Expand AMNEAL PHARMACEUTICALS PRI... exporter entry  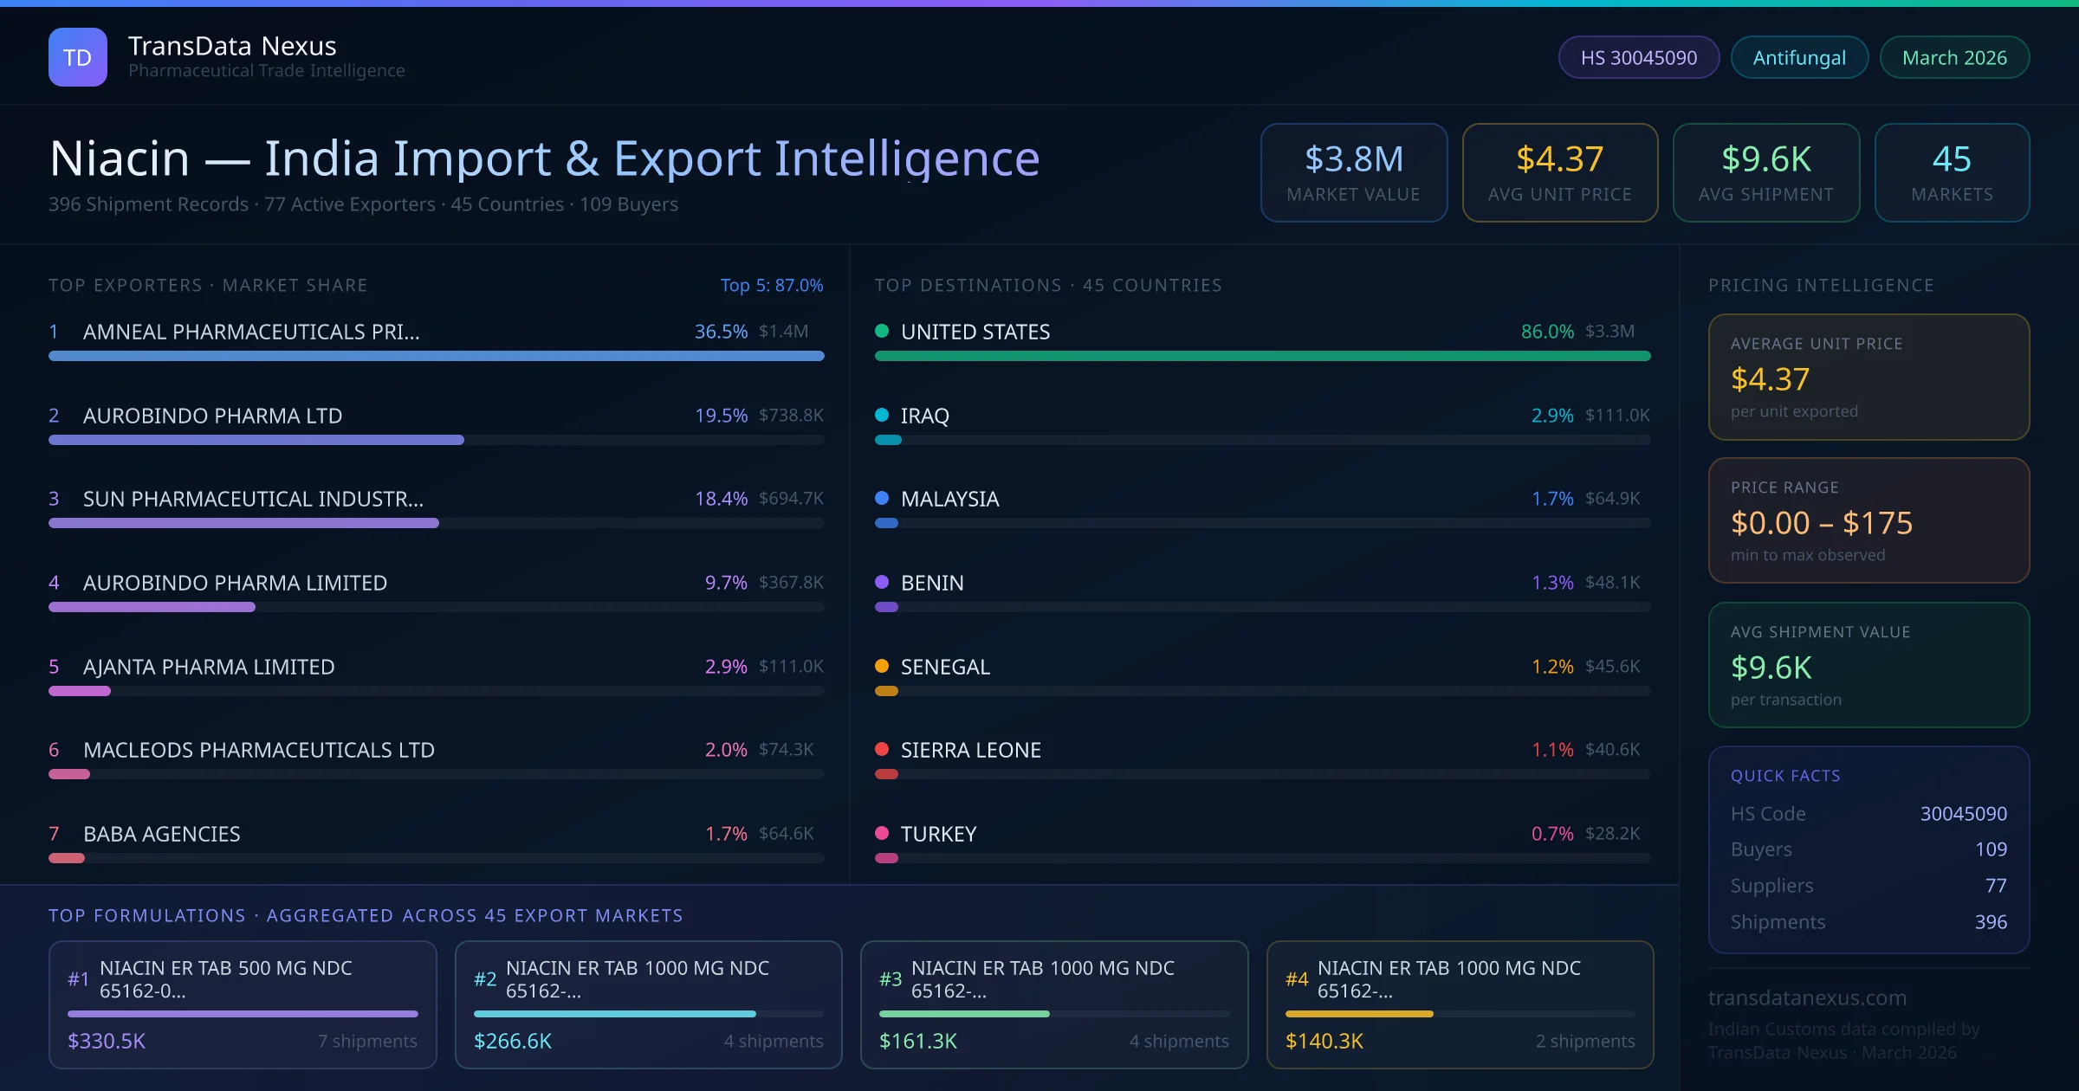pyautogui.click(x=250, y=331)
